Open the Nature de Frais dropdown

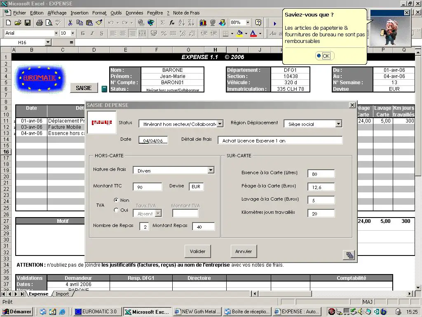211,170
